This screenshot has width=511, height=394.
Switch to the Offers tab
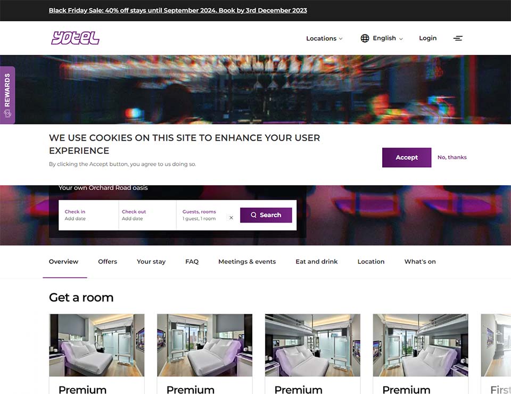[x=108, y=261]
